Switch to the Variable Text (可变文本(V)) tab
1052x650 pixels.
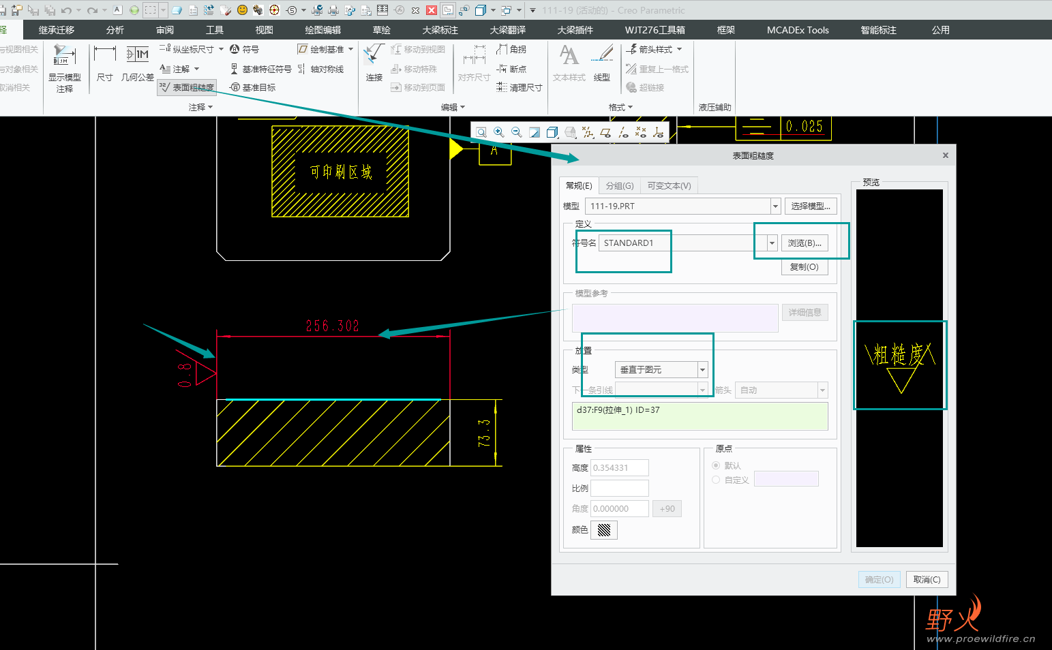(x=669, y=185)
